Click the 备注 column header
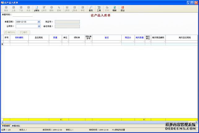199x133 pixels. pos(106,38)
